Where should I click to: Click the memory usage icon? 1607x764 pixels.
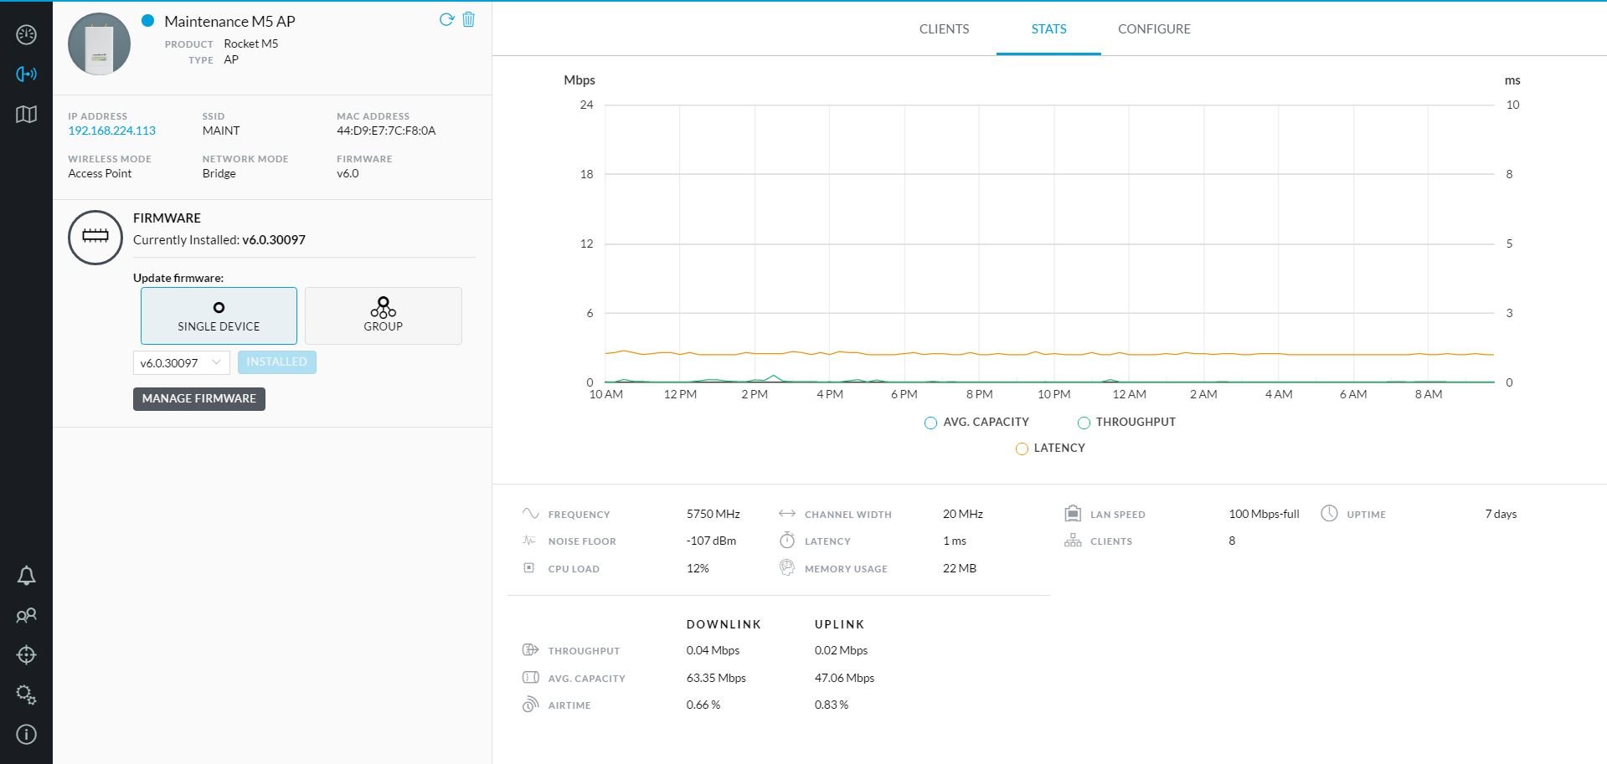786,567
